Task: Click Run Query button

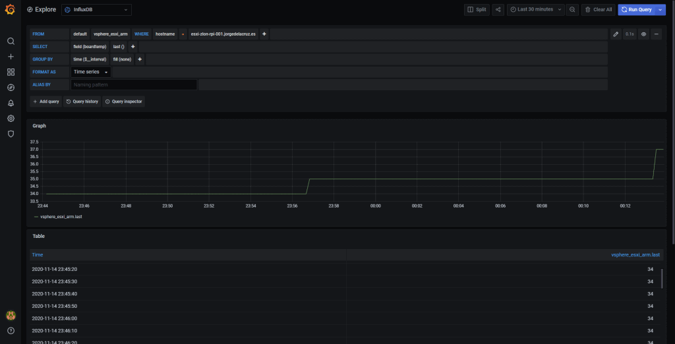Action: (x=637, y=9)
